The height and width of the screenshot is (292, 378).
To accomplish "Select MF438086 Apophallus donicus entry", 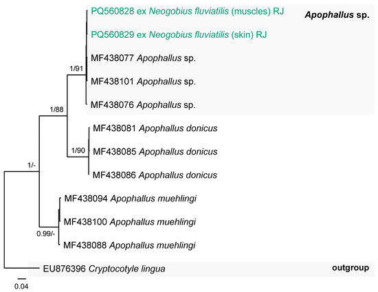I will [x=155, y=175].
